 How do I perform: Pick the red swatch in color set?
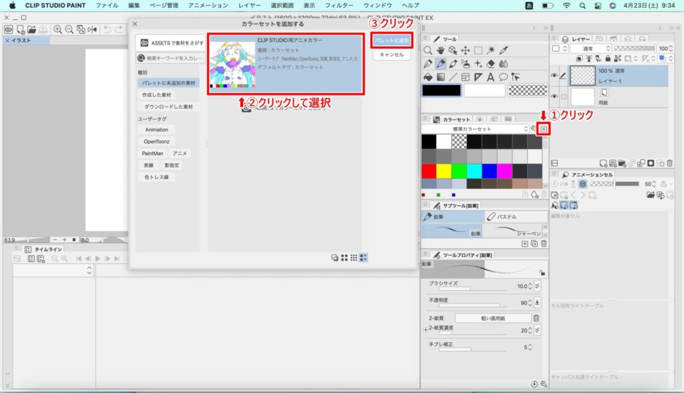click(429, 171)
